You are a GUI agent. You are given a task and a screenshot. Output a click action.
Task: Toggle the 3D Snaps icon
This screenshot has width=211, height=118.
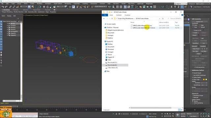[77, 7]
